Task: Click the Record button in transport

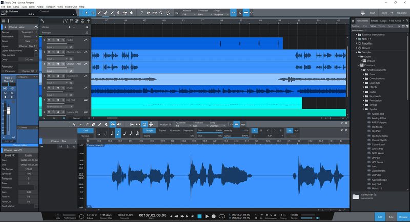Action: point(213,216)
